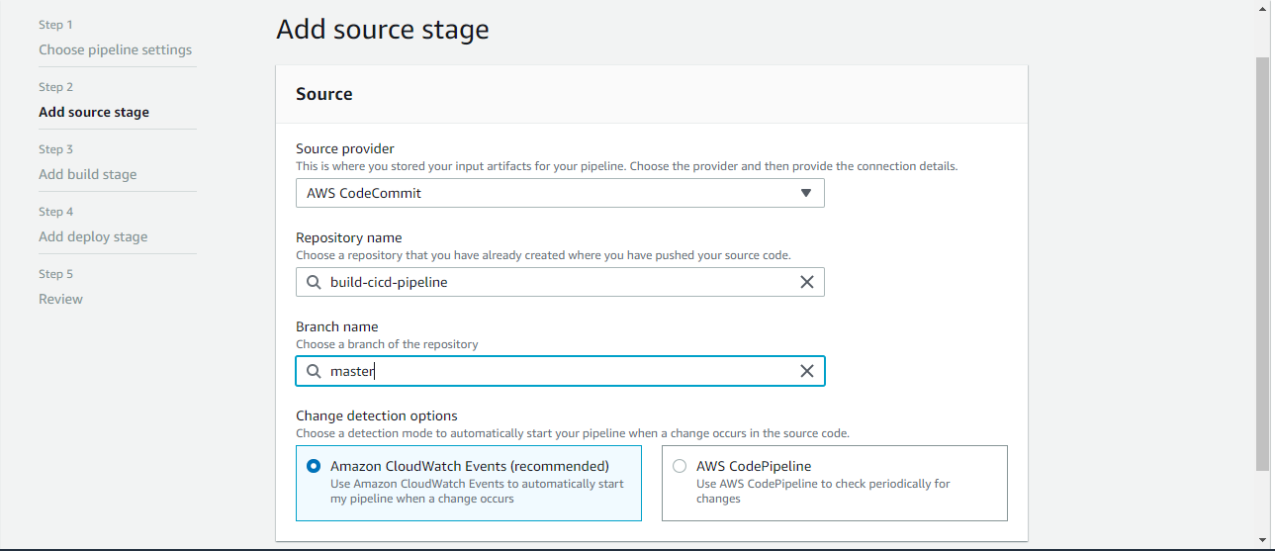Go to Add build stage step
The height and width of the screenshot is (551, 1275).
88,174
